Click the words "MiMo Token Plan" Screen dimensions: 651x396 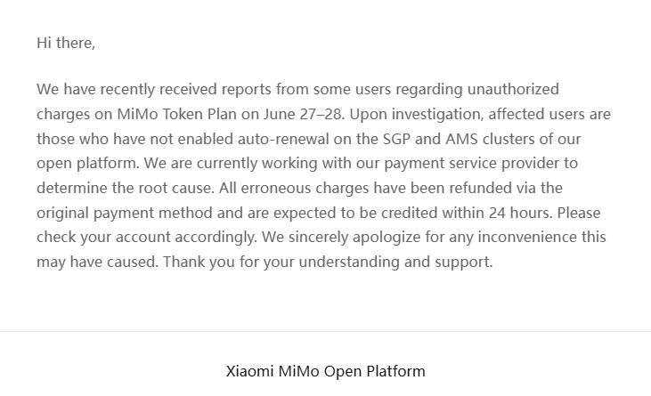coord(177,114)
